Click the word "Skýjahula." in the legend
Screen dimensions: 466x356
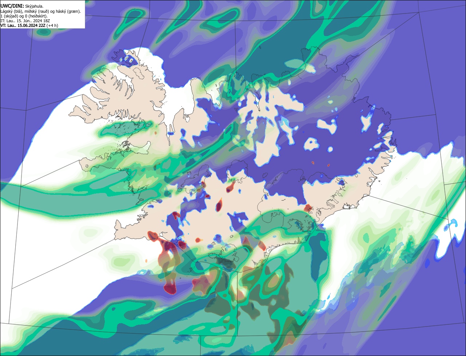coord(34,7)
